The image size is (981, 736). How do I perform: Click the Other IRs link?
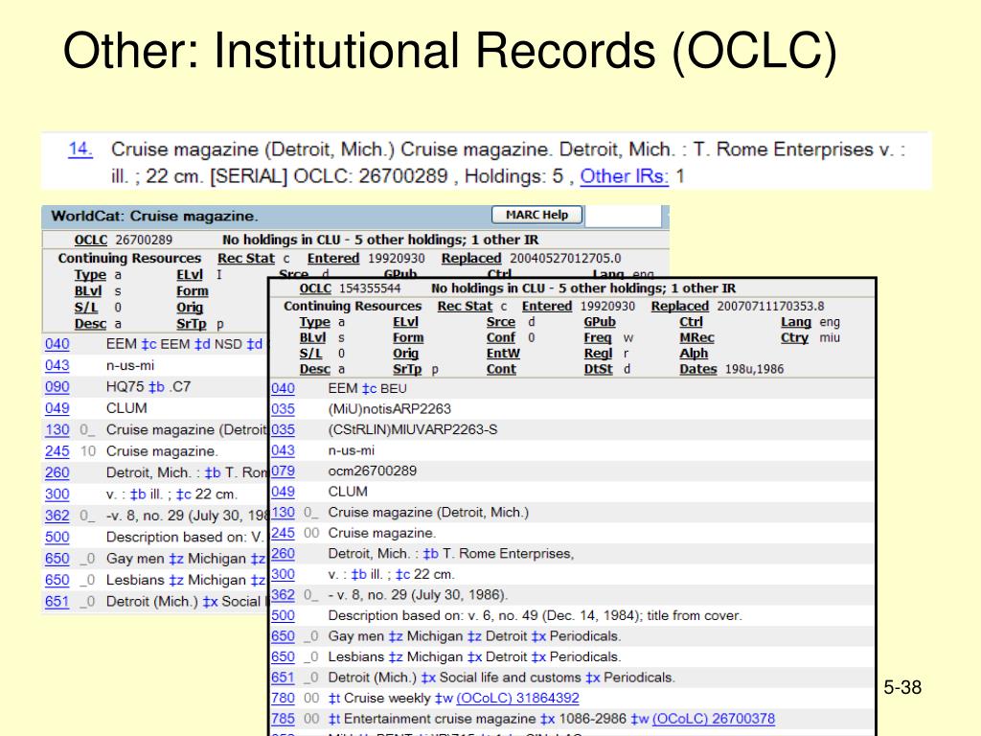[x=624, y=176]
